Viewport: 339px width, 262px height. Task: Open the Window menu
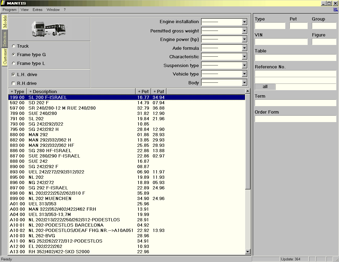(53, 10)
